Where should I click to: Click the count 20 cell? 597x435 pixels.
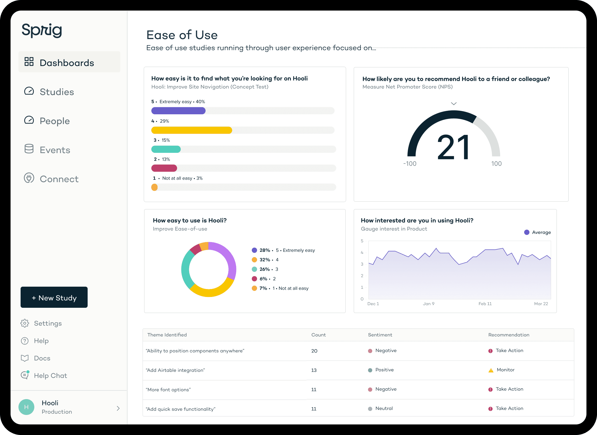(x=314, y=351)
